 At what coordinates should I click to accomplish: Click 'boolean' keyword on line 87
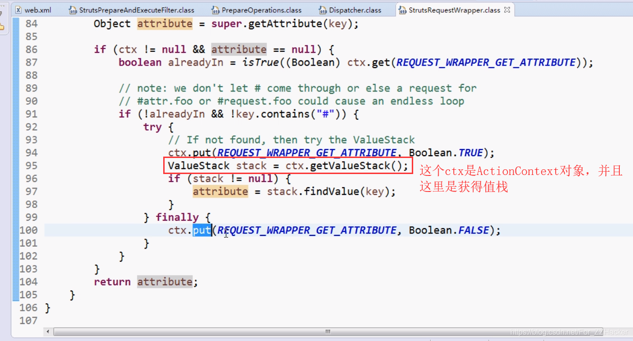[x=140, y=62]
